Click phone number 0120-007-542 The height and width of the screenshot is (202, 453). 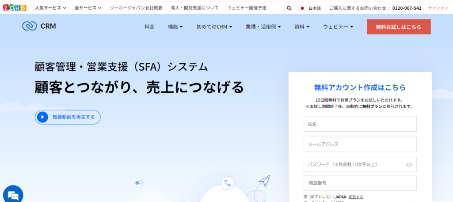tap(407, 8)
